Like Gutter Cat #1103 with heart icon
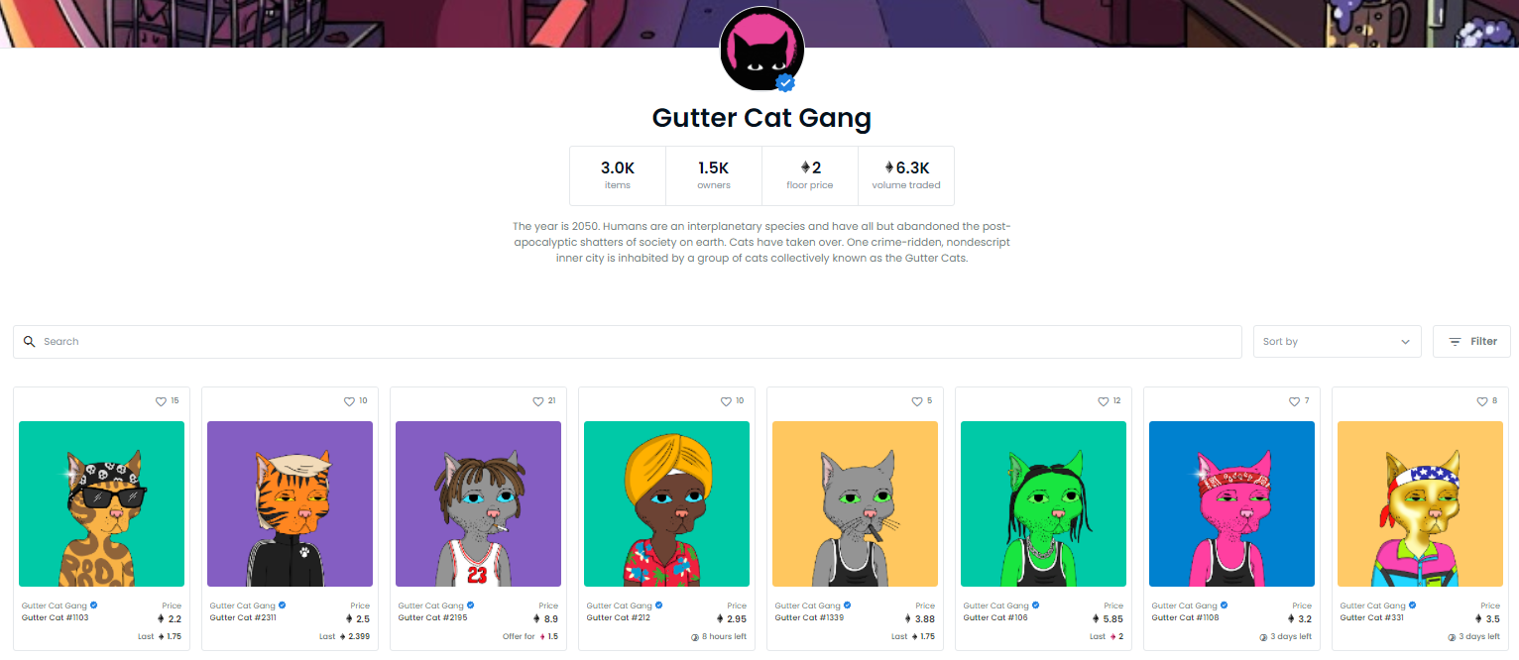This screenshot has width=1519, height=660. 162,401
